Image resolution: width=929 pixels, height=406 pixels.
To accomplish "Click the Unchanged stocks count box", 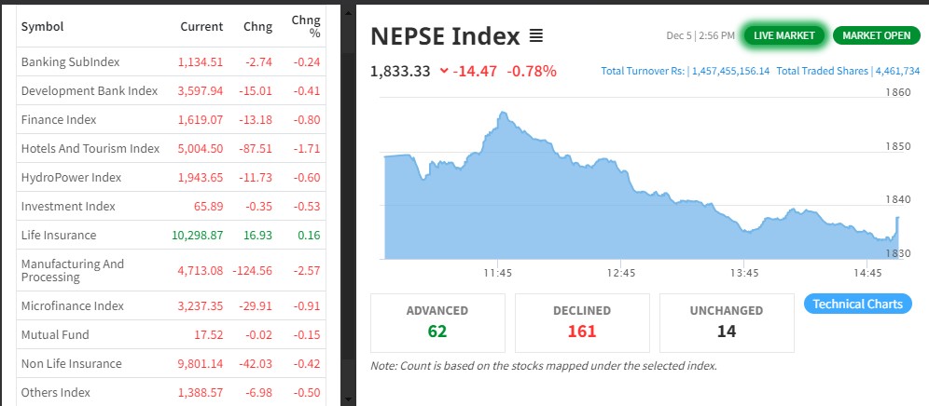I will (727, 321).
